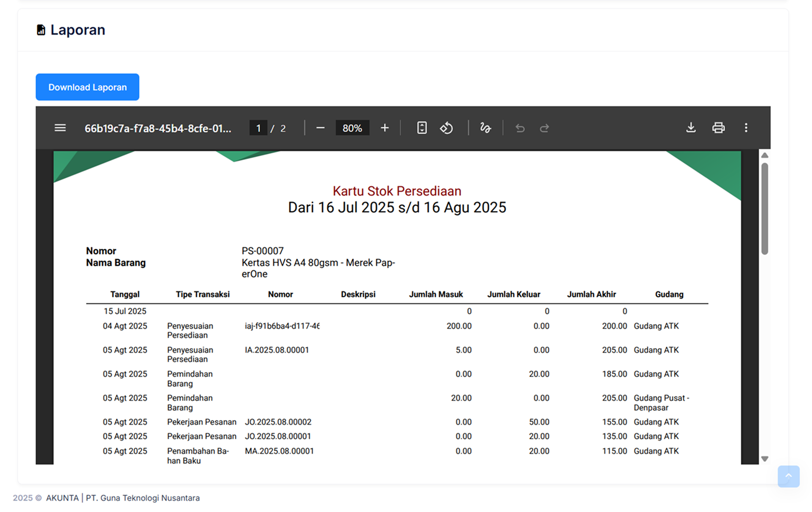The width and height of the screenshot is (812, 512).
Task: Click the PDF file name title
Action: tap(158, 128)
